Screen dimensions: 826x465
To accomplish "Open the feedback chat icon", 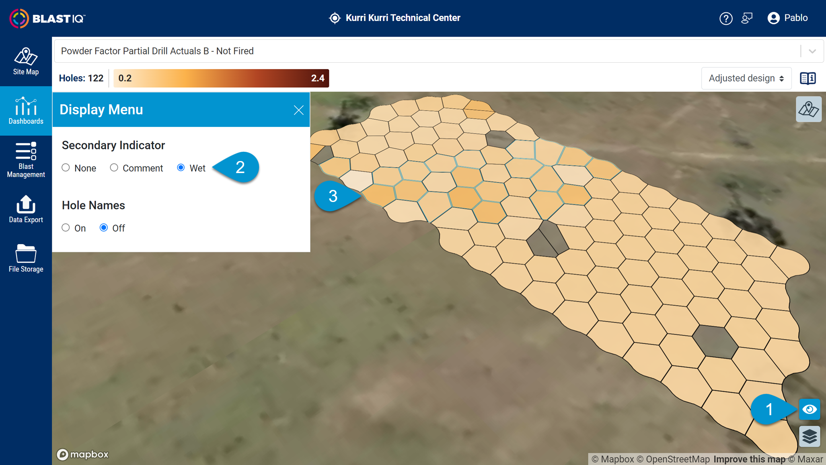I will pyautogui.click(x=747, y=18).
